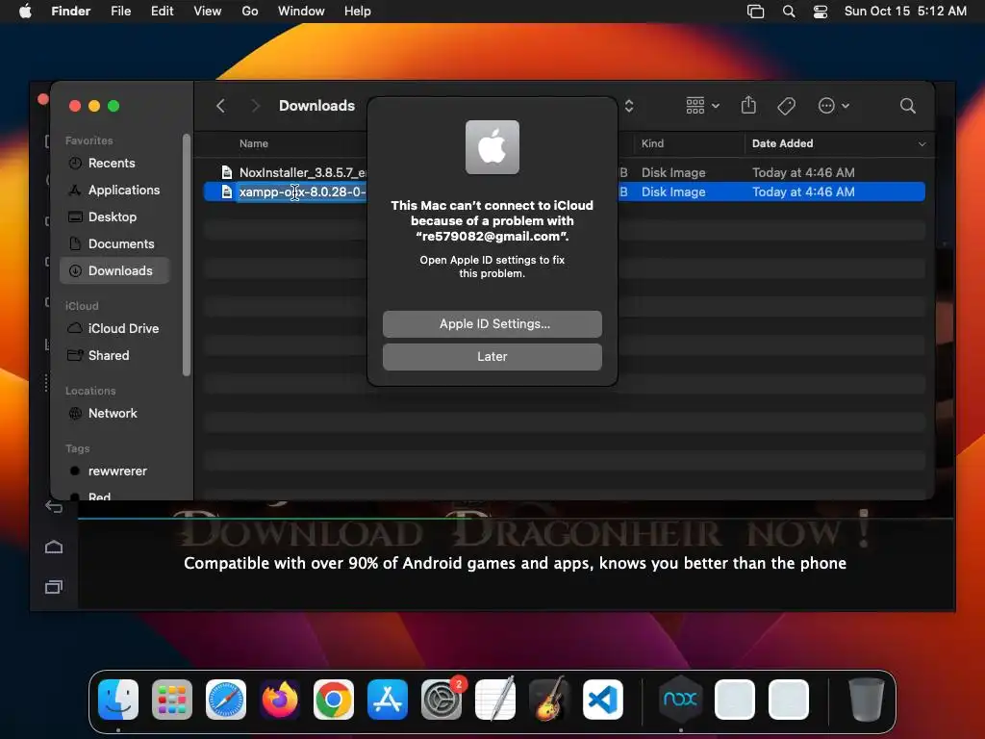Open Trash from the Dock
Viewport: 985px width, 739px height.
(866, 700)
